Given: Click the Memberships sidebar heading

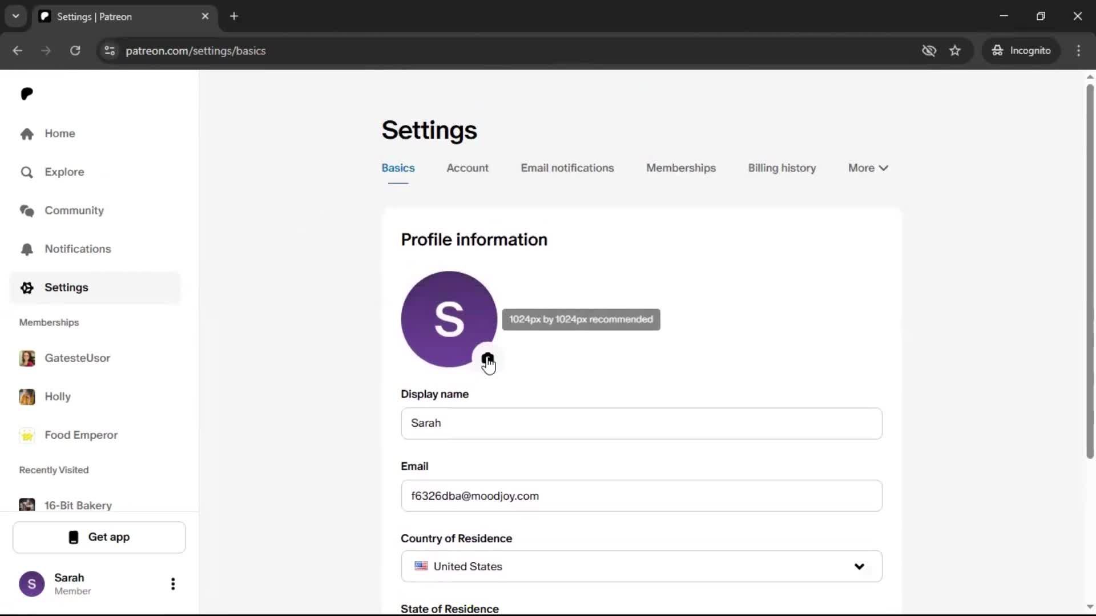Looking at the screenshot, I should [x=49, y=322].
